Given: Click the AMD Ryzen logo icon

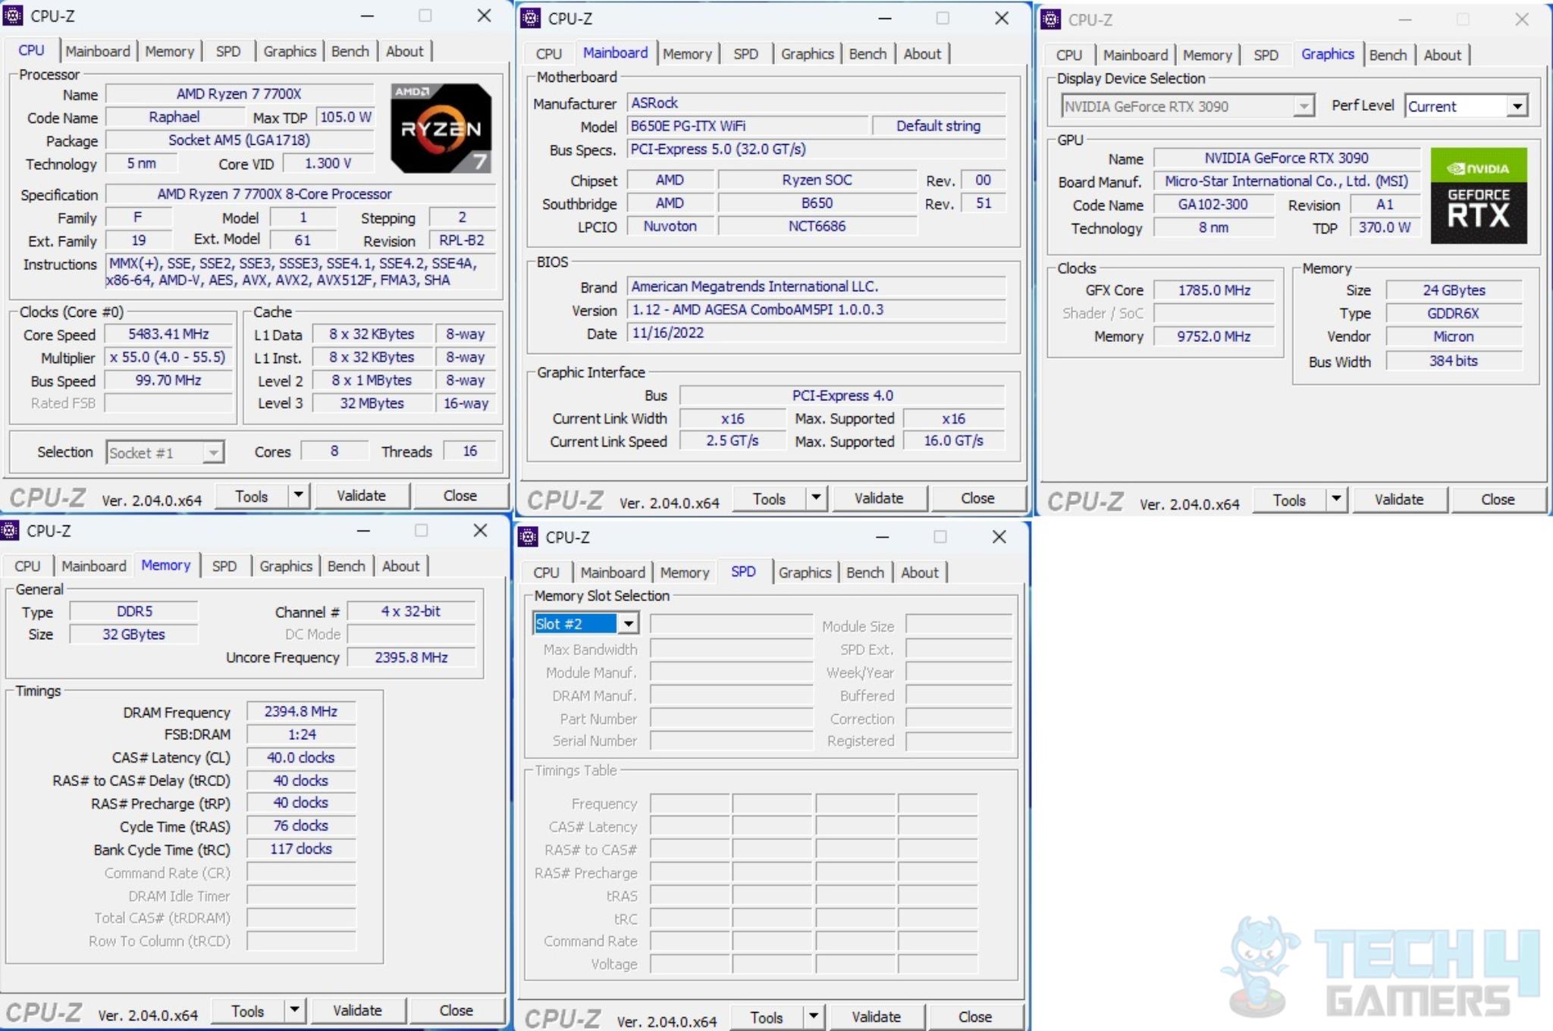Looking at the screenshot, I should coord(447,127).
